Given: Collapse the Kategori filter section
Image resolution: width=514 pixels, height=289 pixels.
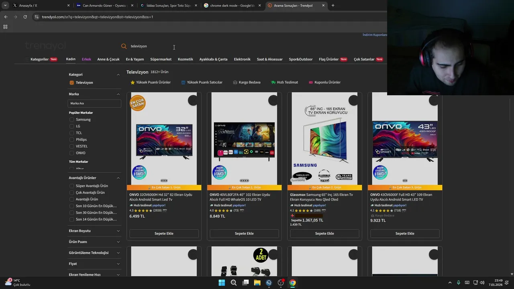Looking at the screenshot, I should (x=118, y=75).
